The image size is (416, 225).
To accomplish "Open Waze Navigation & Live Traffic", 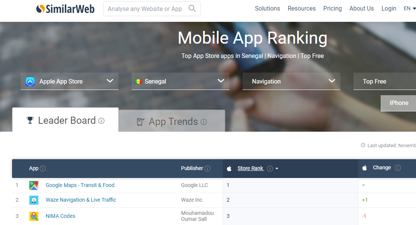I will point(81,200).
